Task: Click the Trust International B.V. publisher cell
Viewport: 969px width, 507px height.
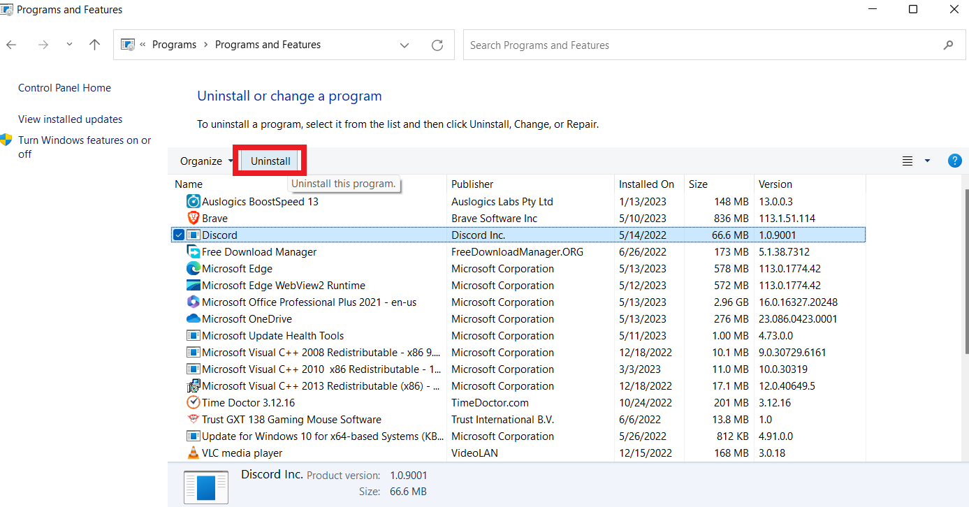Action: click(x=502, y=419)
